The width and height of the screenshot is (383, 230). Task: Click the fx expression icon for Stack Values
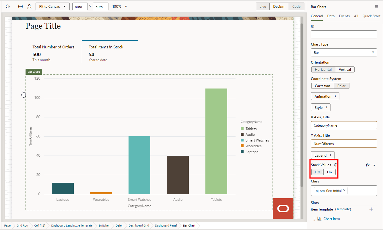click(368, 165)
